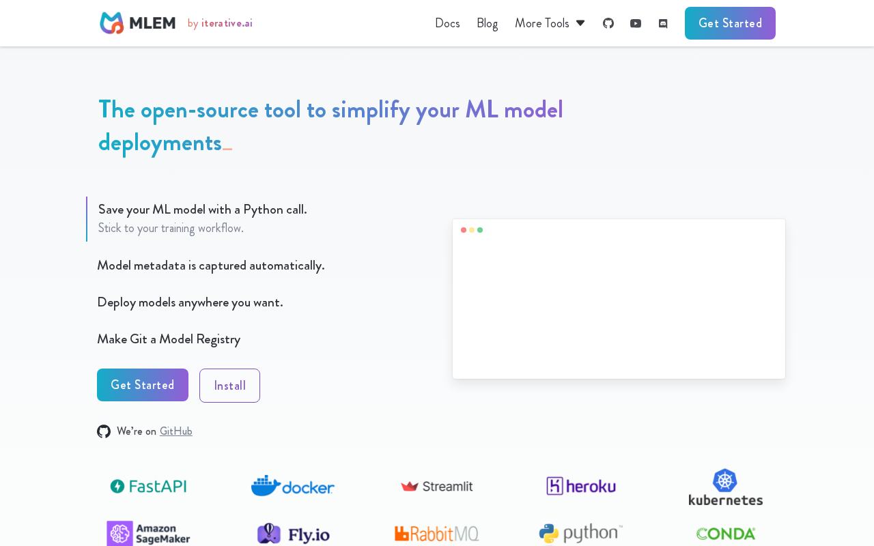Click the Docker logo
This screenshot has width=874, height=546.
click(x=293, y=486)
